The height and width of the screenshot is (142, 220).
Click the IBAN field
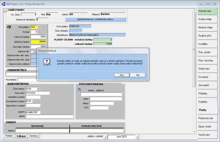pos(50,117)
